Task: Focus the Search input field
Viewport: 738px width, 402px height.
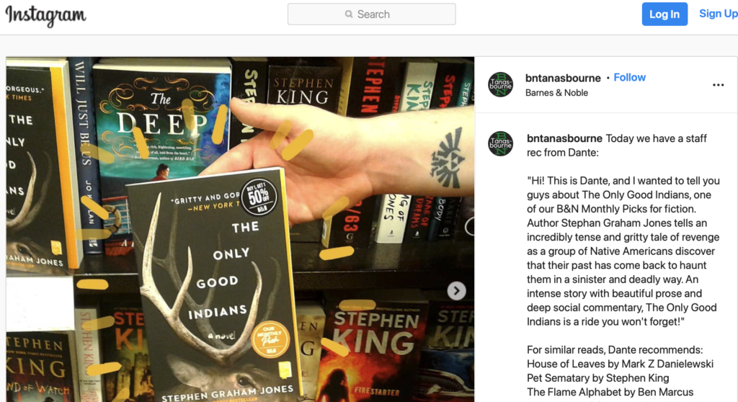Action: coord(371,14)
